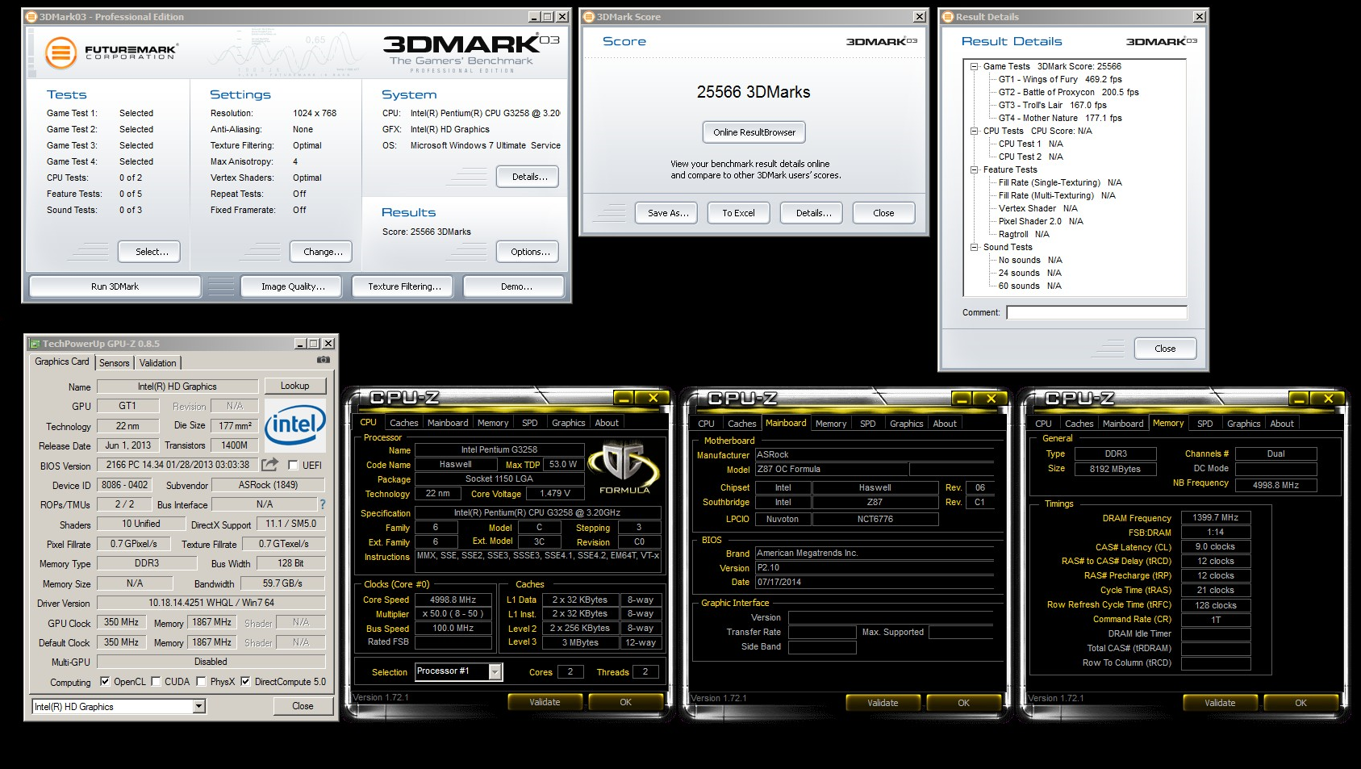
Task: Switch to the Sensors tab in GPU-Z
Action: (x=115, y=363)
